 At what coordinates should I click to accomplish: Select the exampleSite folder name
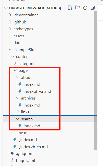point(24,50)
